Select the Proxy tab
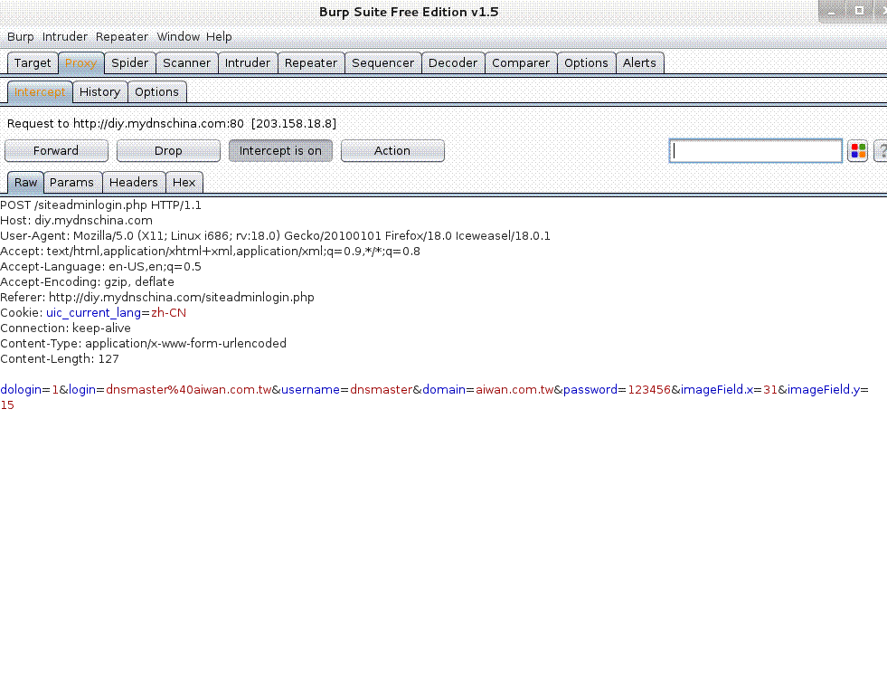 [x=80, y=62]
